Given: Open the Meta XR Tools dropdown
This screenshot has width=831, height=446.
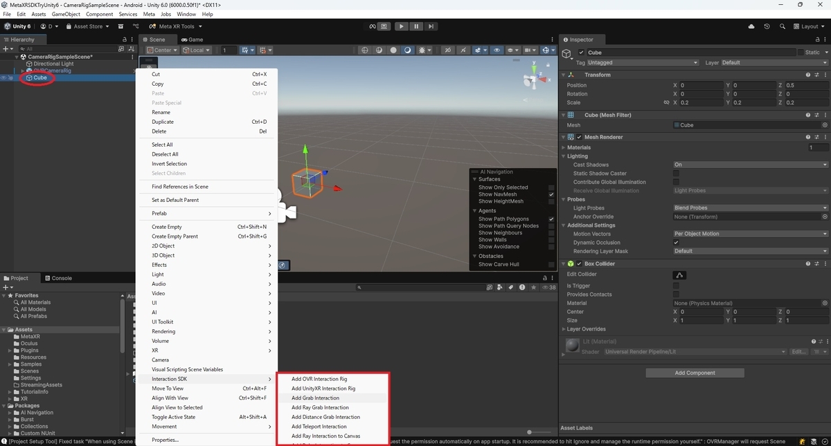Looking at the screenshot, I should [x=176, y=26].
